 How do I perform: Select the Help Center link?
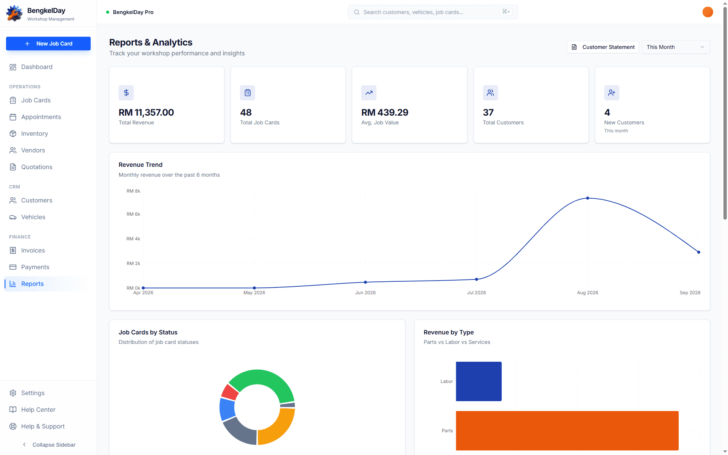[x=49, y=410]
